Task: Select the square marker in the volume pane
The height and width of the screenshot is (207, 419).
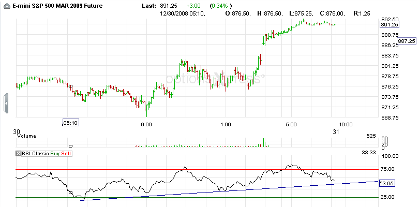Action: coord(70,146)
